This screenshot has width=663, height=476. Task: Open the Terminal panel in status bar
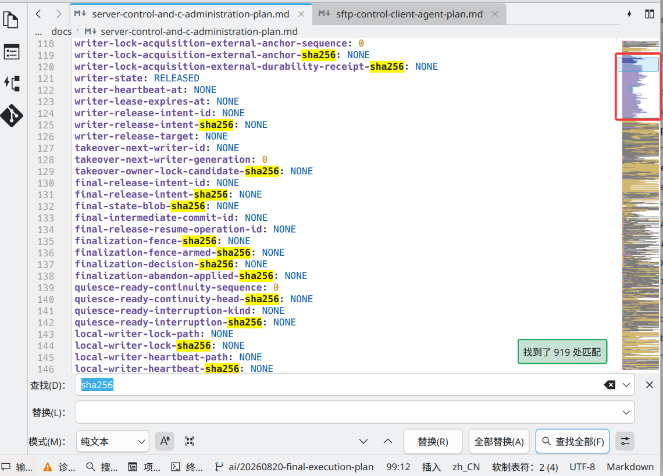tap(187, 467)
